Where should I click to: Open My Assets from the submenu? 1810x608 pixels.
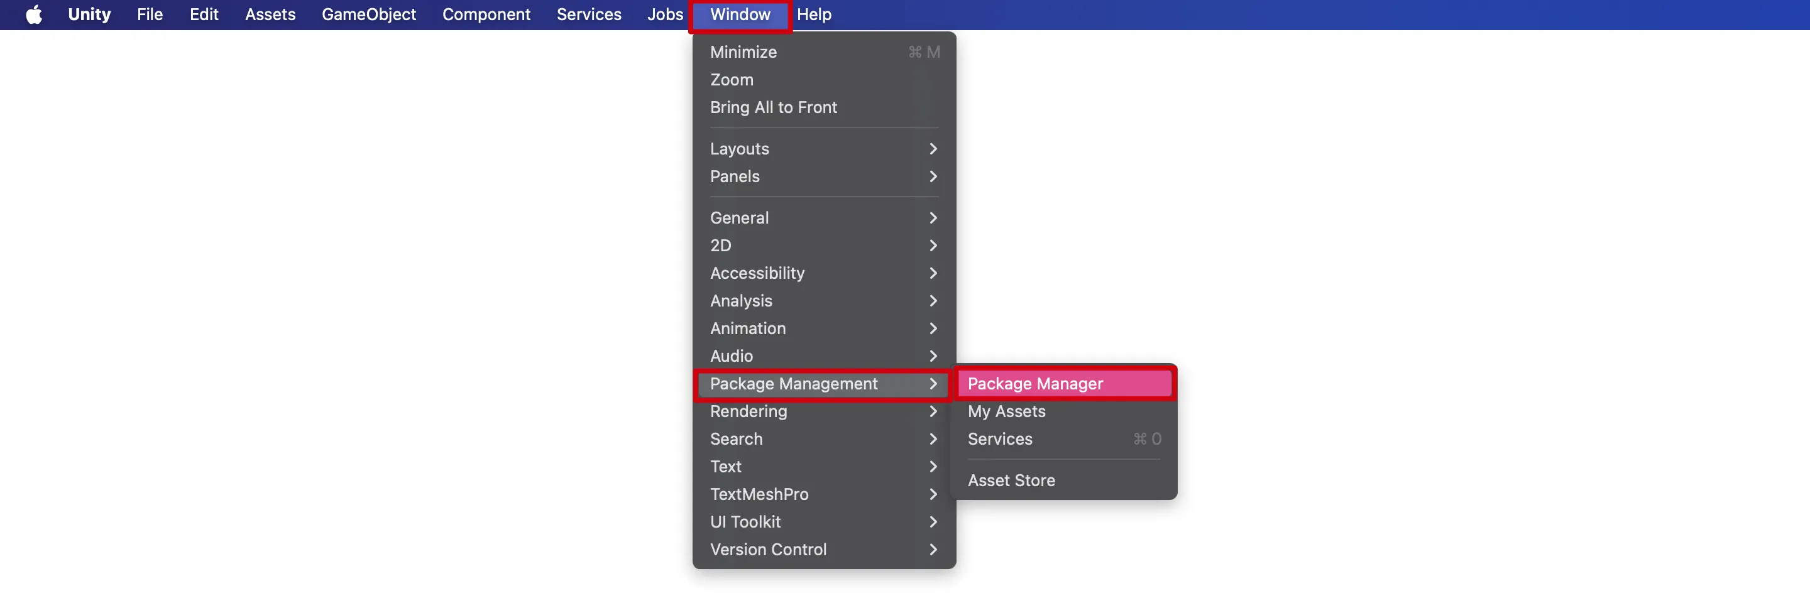click(1064, 411)
